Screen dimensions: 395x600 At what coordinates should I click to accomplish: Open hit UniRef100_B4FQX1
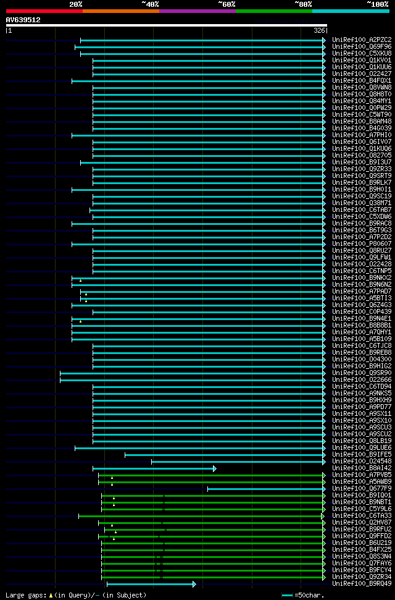pos(362,81)
